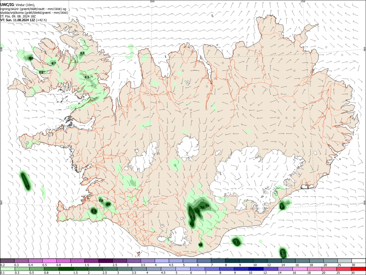The image size is (366, 275).
Task: Click the round white Hofsjökull glacier at the map centre
Action: (x=188, y=148)
